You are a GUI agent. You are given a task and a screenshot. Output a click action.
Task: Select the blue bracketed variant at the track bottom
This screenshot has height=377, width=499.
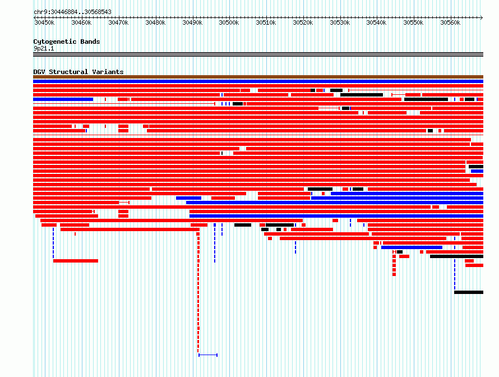click(x=208, y=355)
